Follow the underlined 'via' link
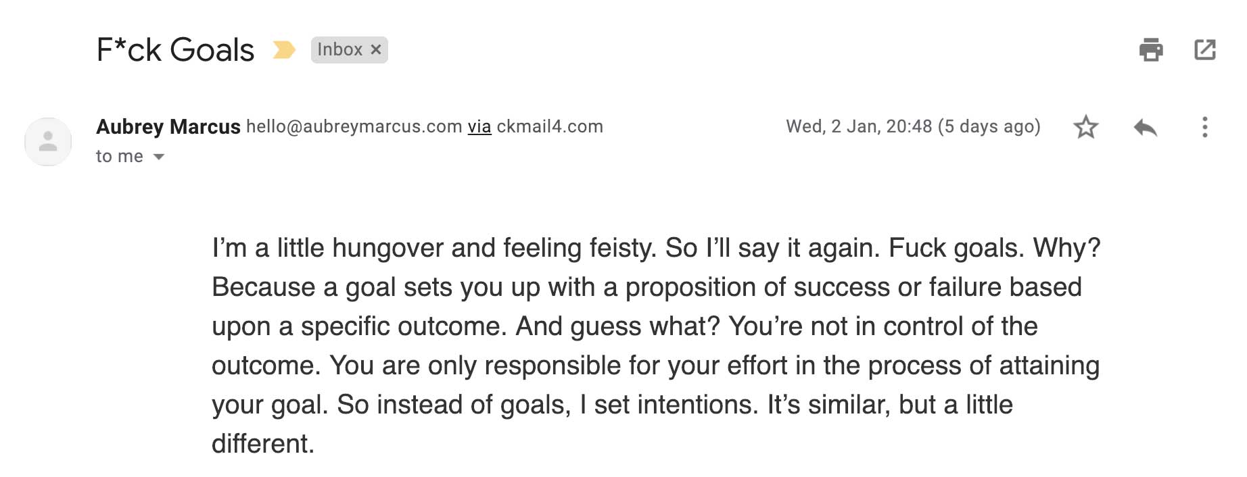 pos(479,126)
